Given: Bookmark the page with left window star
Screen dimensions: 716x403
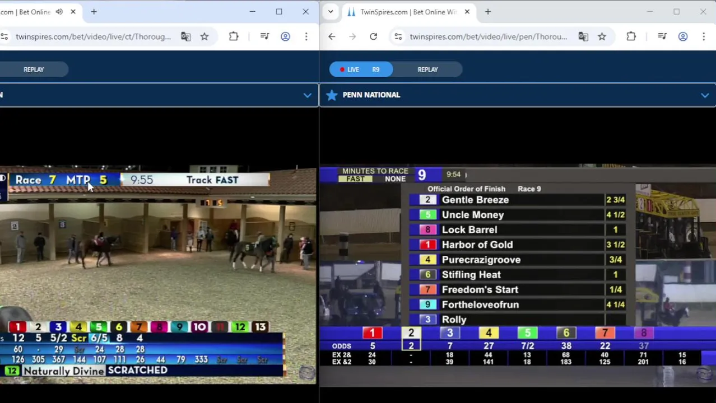Looking at the screenshot, I should (204, 36).
